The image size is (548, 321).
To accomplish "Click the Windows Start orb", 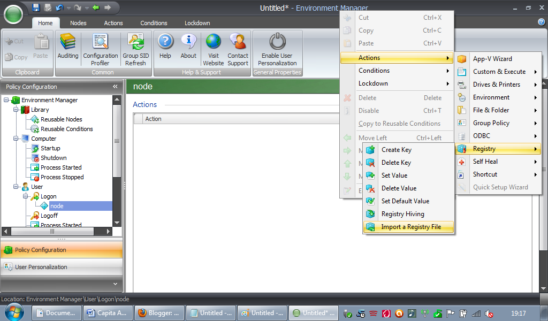I will (x=14, y=312).
